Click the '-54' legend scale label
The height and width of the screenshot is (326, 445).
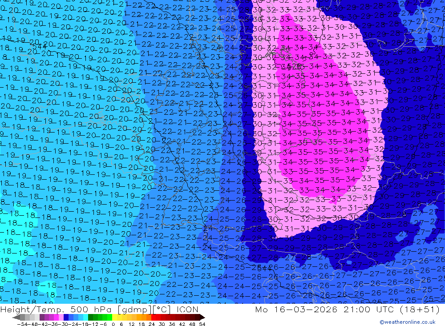[x=22, y=324]
